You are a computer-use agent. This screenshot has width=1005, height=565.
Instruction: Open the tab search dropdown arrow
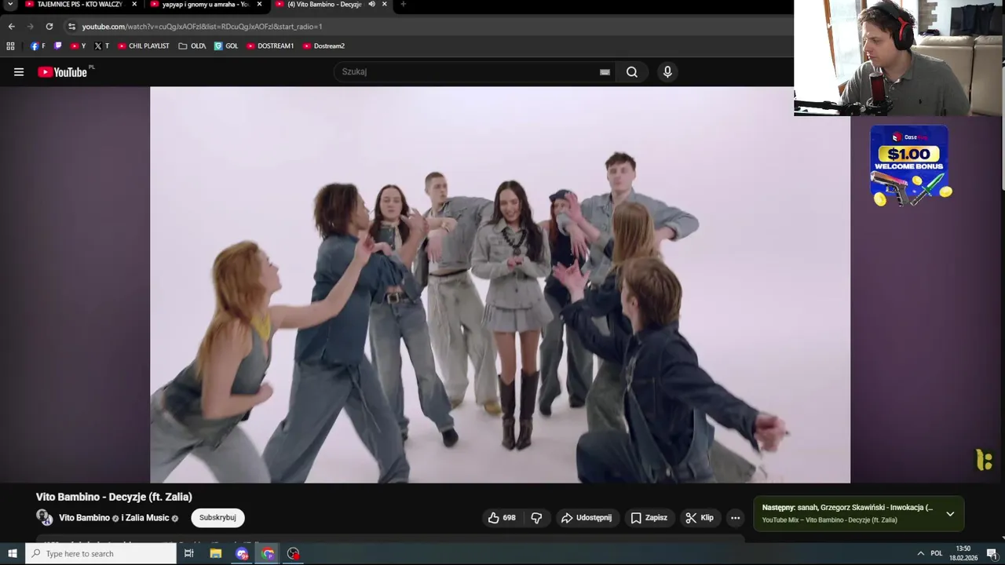[10, 4]
